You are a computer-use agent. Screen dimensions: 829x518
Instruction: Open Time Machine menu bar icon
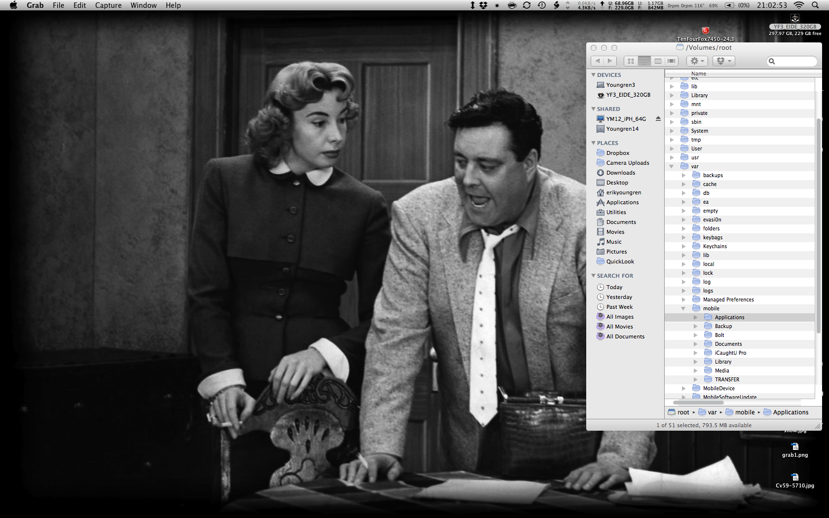pos(541,5)
